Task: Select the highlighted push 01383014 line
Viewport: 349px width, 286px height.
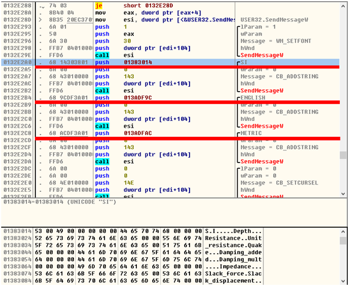Action: 171,62
